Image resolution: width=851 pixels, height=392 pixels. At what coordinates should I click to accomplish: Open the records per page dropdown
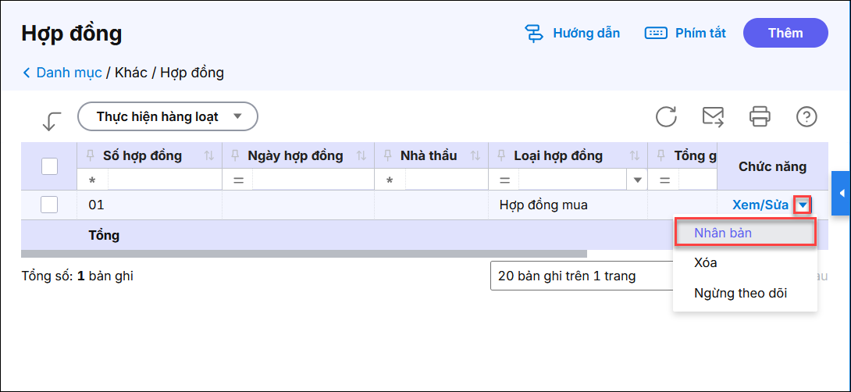coord(578,276)
